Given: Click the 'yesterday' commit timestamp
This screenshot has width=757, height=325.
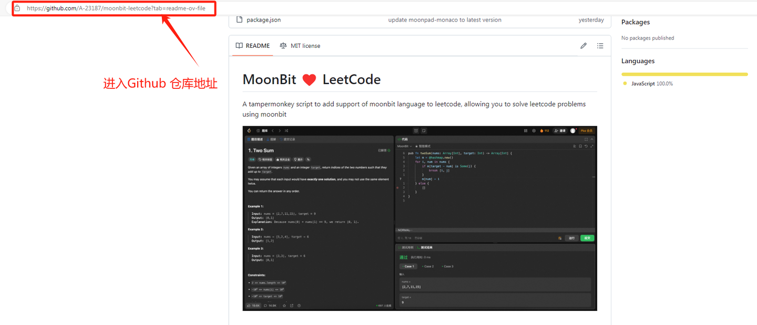Looking at the screenshot, I should click(x=591, y=19).
